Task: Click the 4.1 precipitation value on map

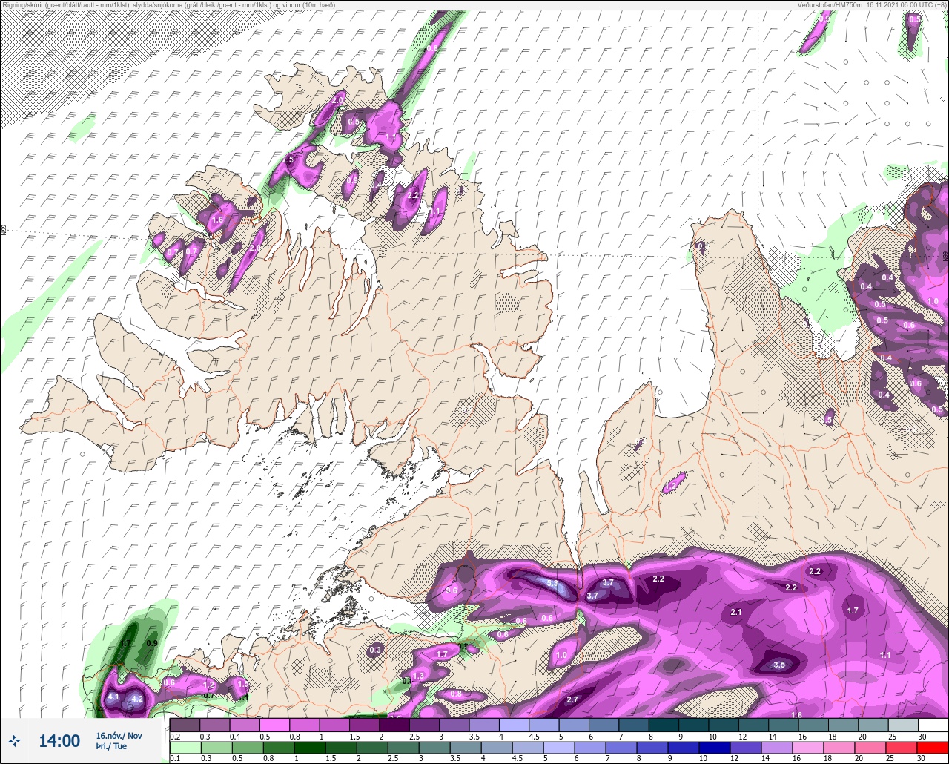Action: pos(113,698)
